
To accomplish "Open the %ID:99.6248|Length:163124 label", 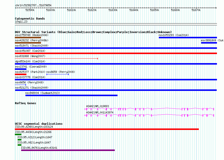I will click(34, 127).
